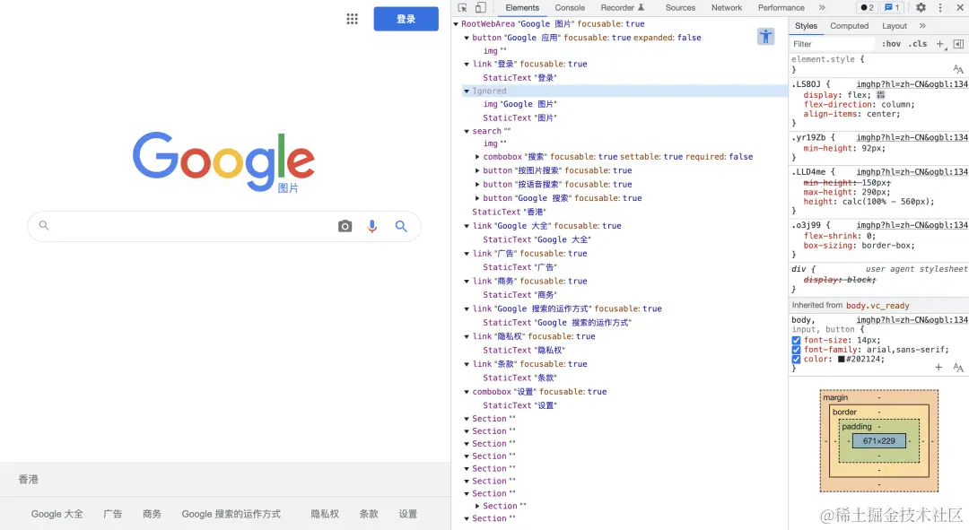Select the body.vc_ready inherited link
This screenshot has height=530, width=969.
pos(877,306)
